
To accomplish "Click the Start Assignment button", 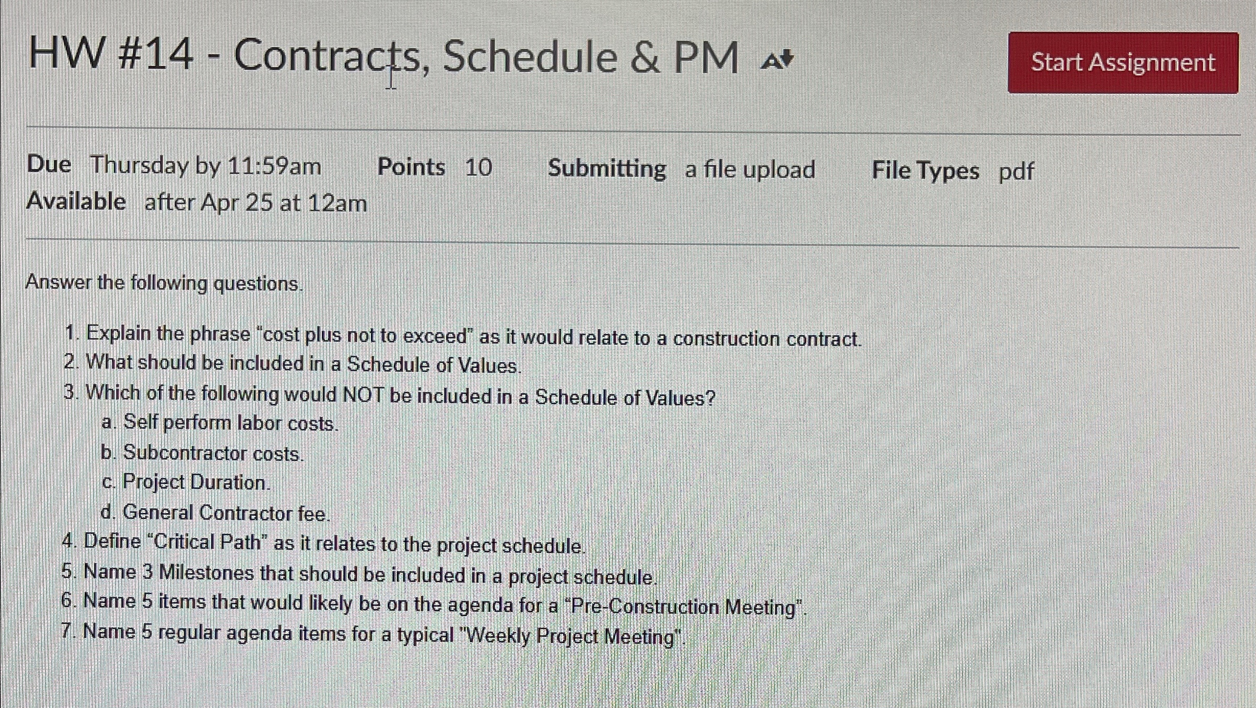I will pyautogui.click(x=1121, y=63).
